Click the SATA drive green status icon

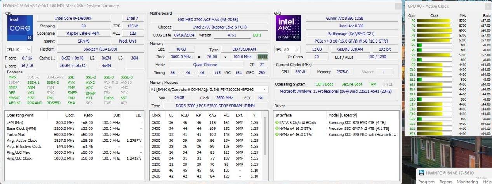276,122
